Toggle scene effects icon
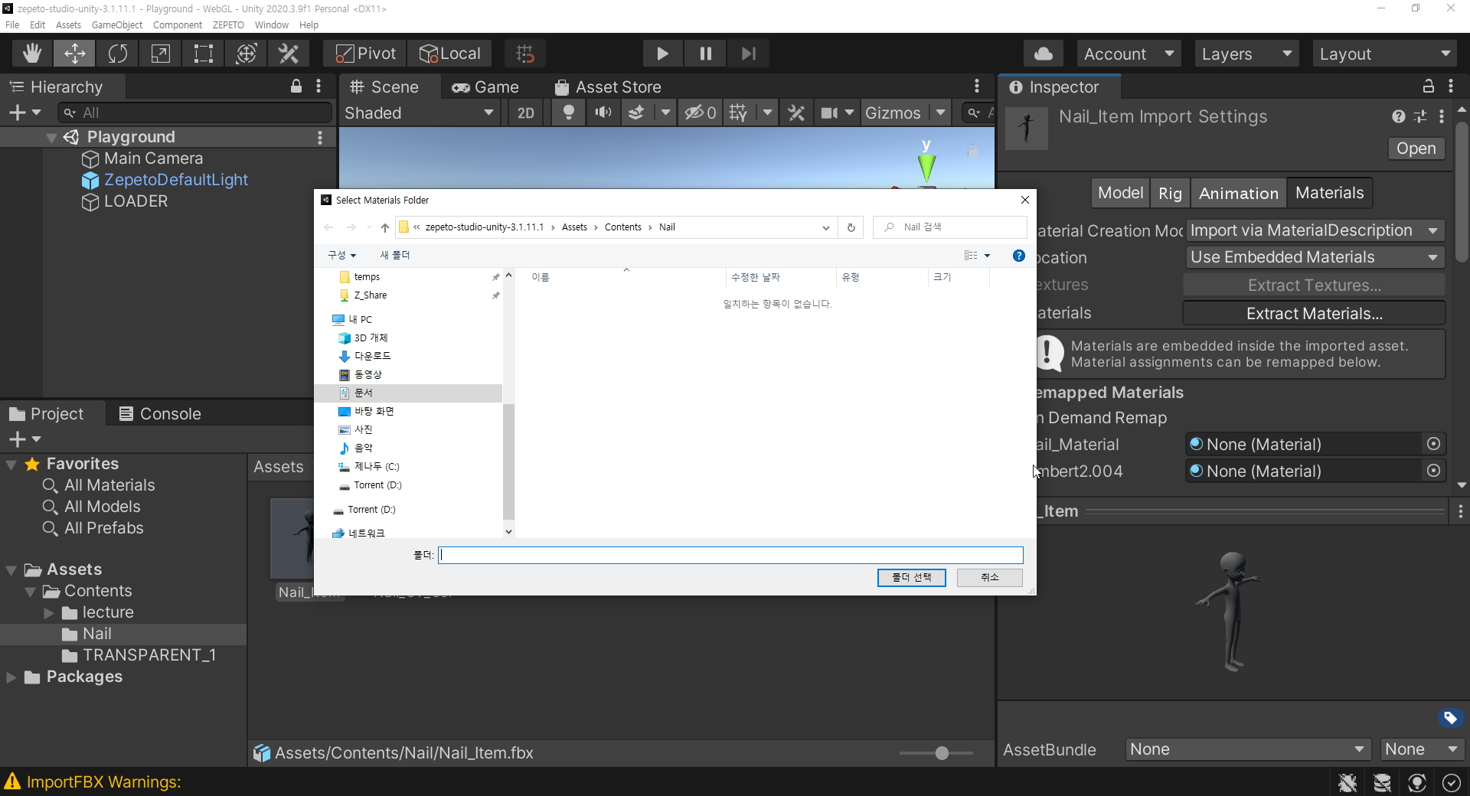Image resolution: width=1470 pixels, height=796 pixels. [636, 113]
